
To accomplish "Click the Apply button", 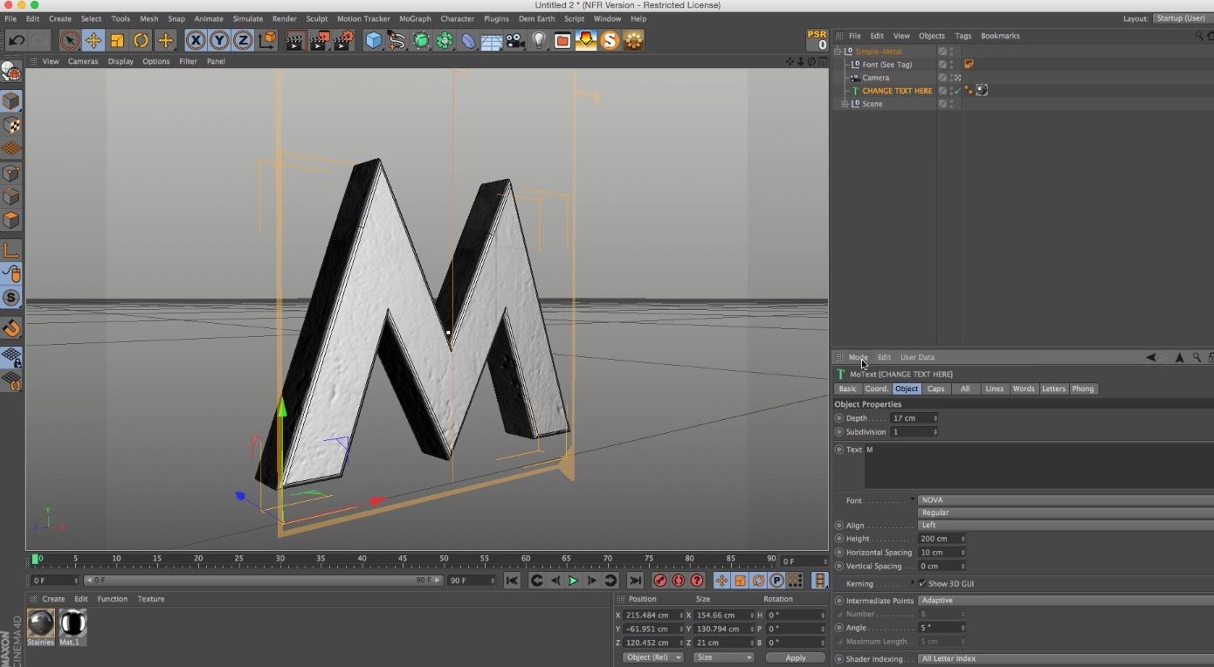I will (795, 657).
